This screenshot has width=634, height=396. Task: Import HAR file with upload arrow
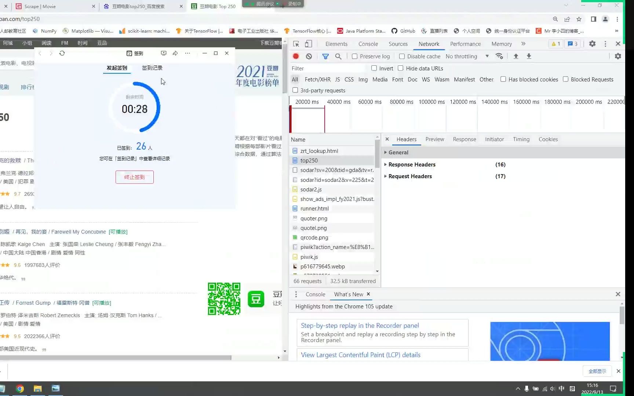[x=516, y=56]
